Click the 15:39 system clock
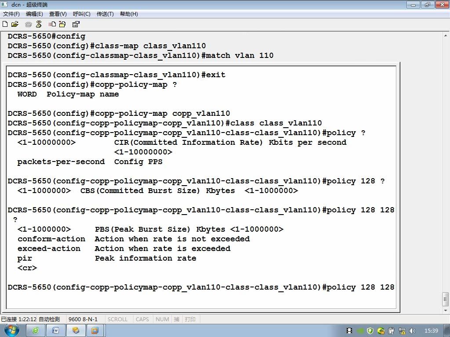 431,331
